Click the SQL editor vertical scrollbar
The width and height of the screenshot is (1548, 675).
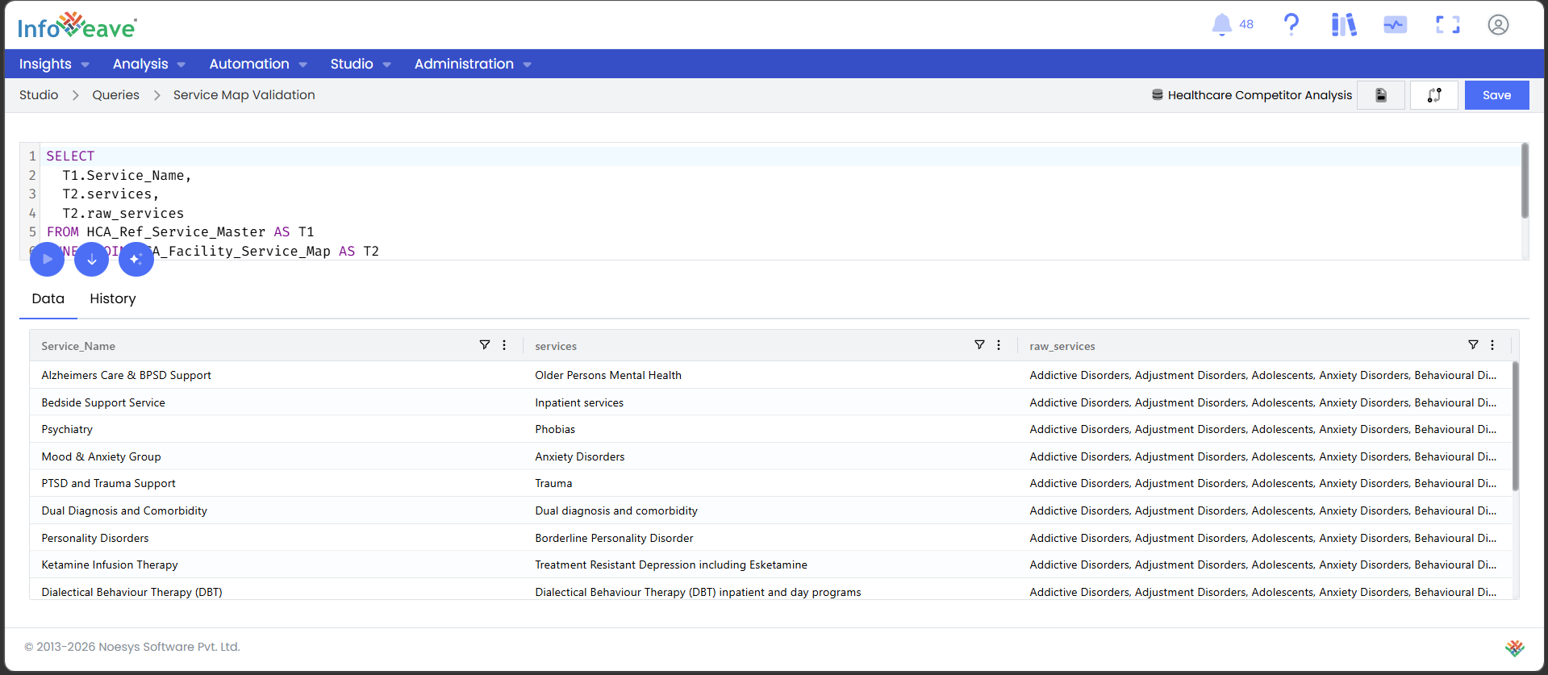pos(1525,181)
